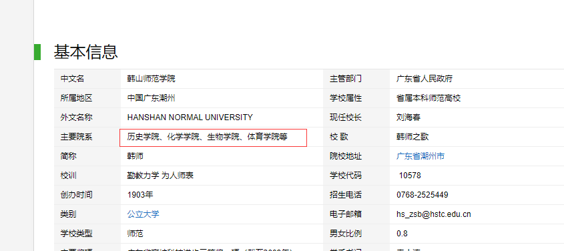Viewport: 564px width, 251px height.
Task: Select the 学校代码 label cell
Action: (356, 176)
